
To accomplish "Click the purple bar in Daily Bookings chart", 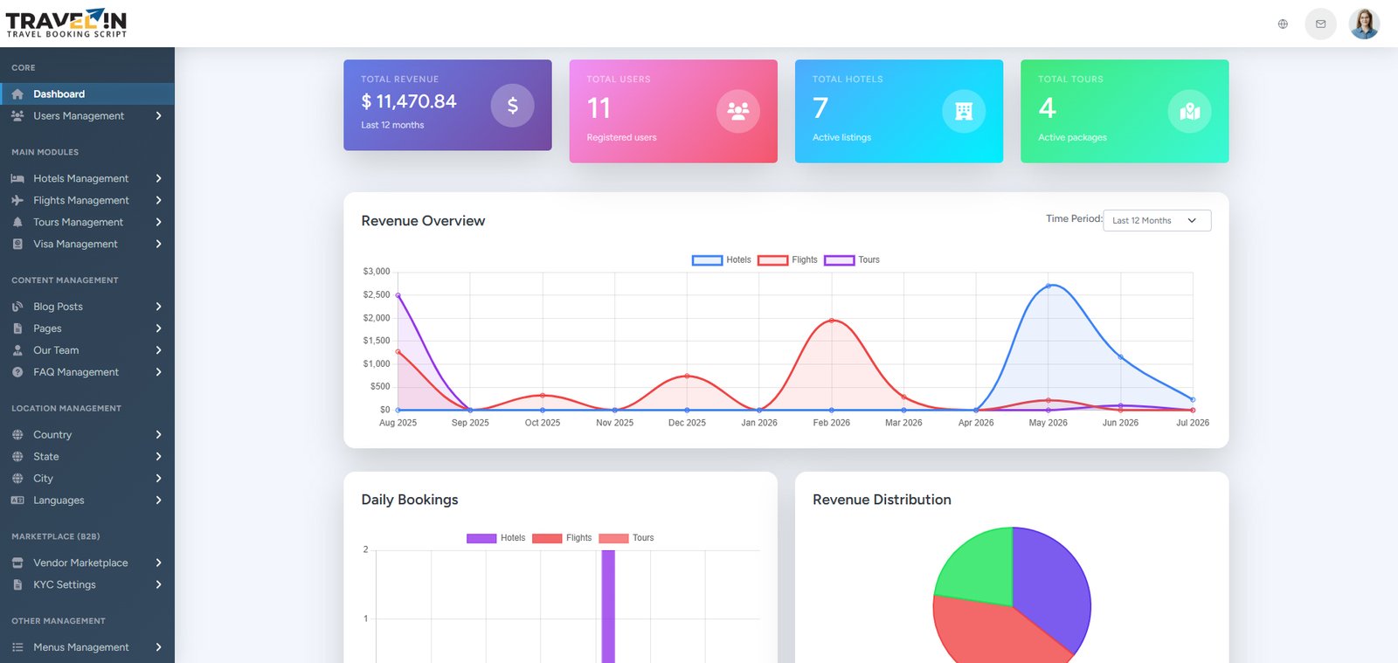I will (608, 606).
